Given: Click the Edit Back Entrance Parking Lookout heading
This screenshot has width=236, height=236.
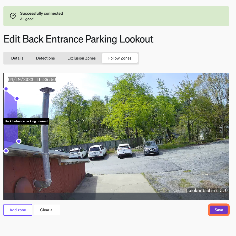Looking at the screenshot, I should coord(78,39).
